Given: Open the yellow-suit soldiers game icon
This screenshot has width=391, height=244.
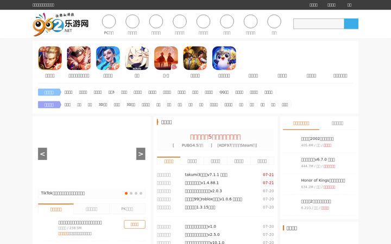Looking at the screenshot, I should [x=195, y=58].
